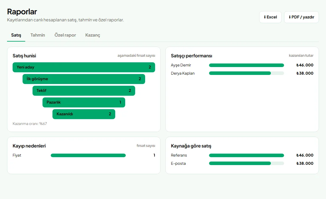Switch to the Tahmin tab
The height and width of the screenshot is (199, 326).
(38, 35)
